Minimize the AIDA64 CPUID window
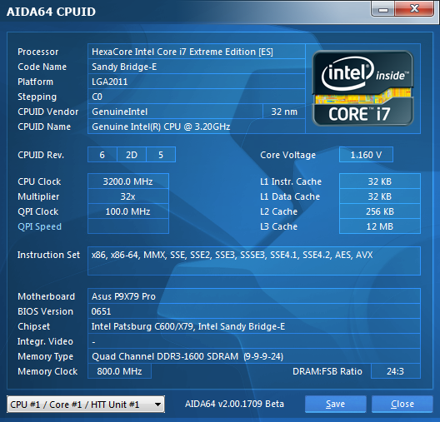 coord(383,9)
